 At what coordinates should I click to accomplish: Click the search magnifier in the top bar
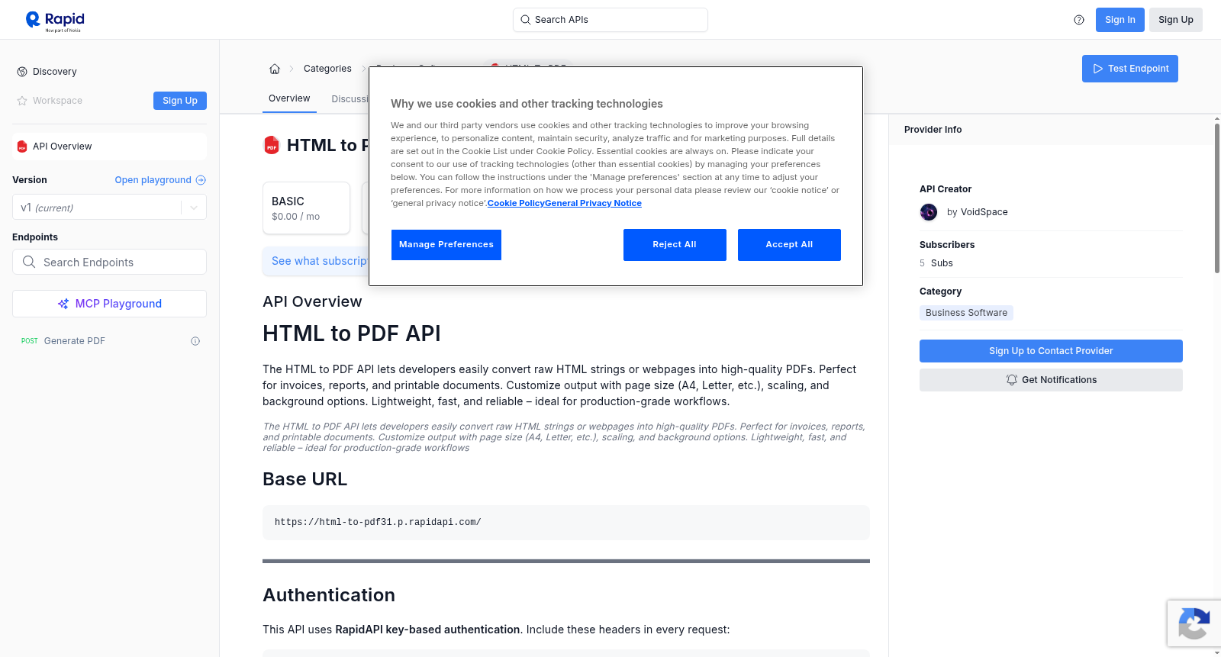click(526, 20)
